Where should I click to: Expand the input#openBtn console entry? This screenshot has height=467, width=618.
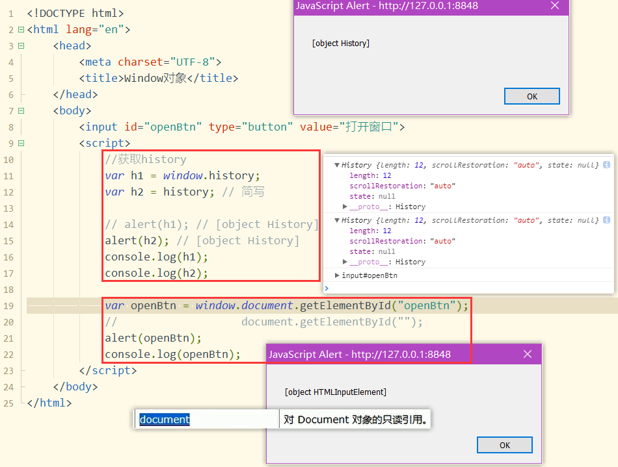[x=337, y=275]
